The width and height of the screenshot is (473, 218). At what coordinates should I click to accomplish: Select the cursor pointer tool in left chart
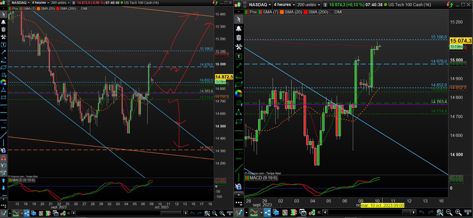coord(3,14)
